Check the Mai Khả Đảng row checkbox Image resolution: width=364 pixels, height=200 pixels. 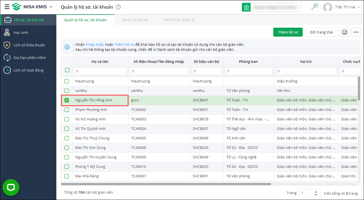tap(67, 176)
